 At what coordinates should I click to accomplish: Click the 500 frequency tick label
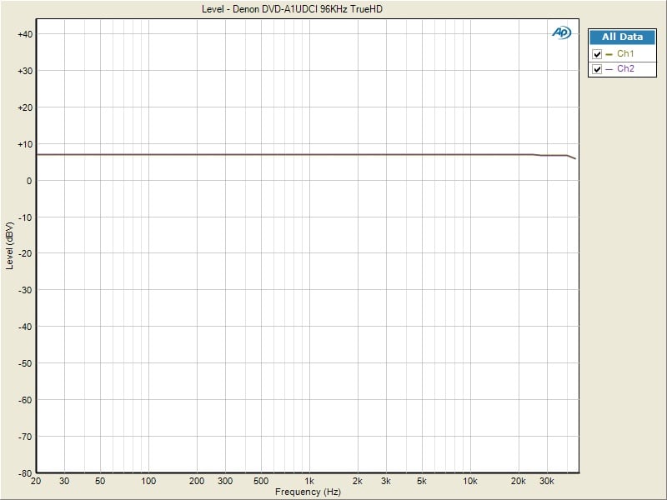tap(261, 482)
